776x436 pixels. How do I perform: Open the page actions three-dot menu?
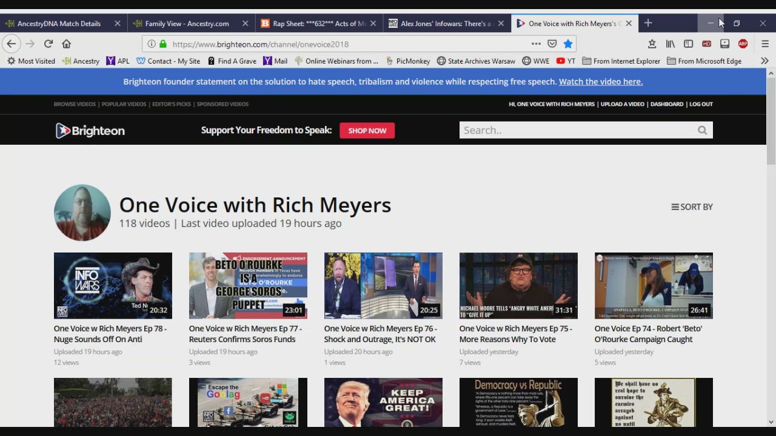click(x=536, y=44)
